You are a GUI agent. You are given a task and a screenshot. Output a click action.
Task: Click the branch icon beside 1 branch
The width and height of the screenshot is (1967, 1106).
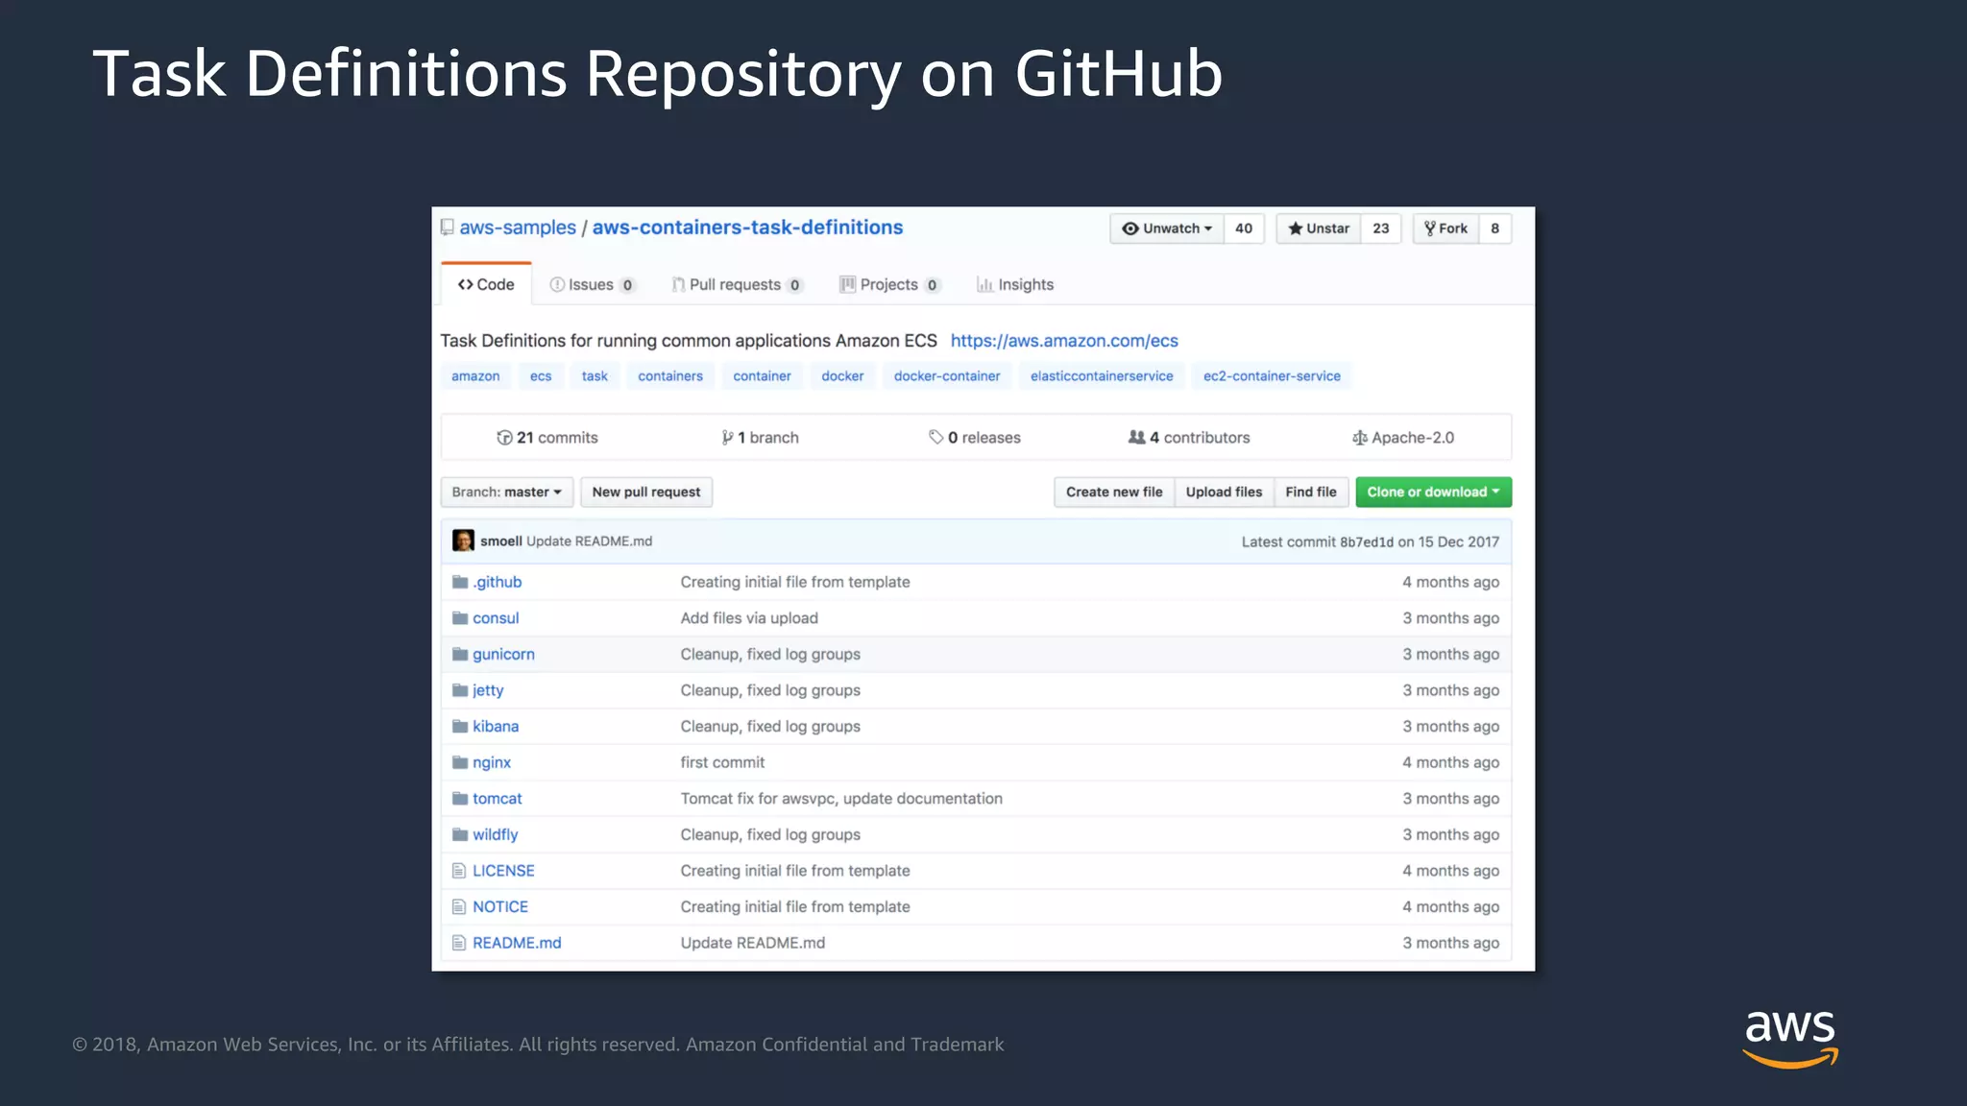click(727, 438)
